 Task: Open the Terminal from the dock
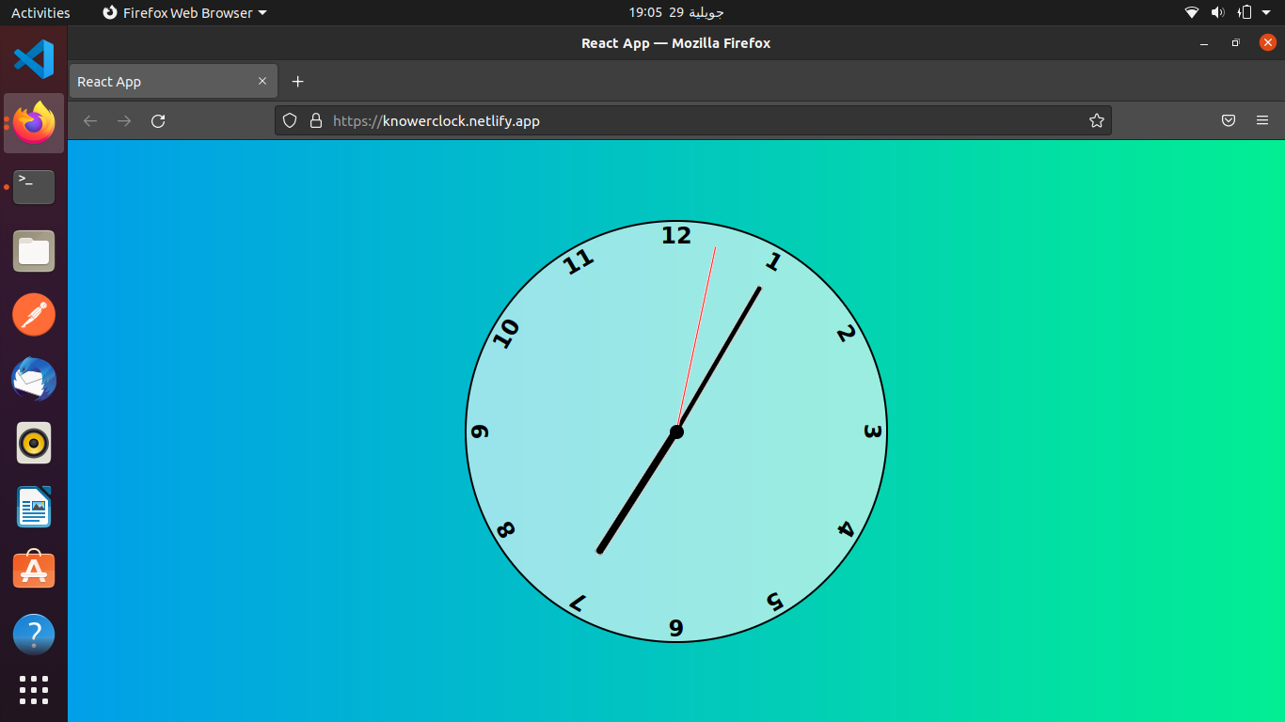[x=34, y=187]
